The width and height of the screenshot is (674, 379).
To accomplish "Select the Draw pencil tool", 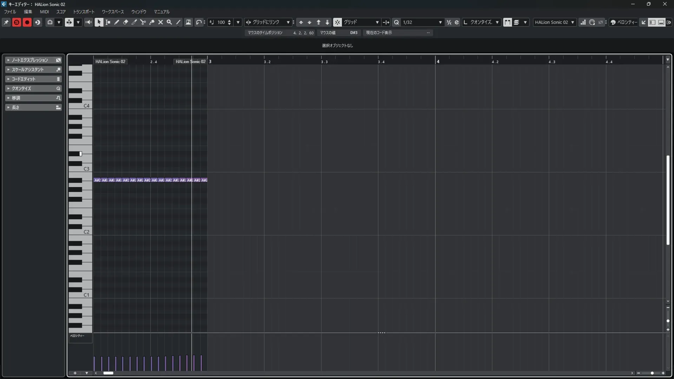I will 117,22.
